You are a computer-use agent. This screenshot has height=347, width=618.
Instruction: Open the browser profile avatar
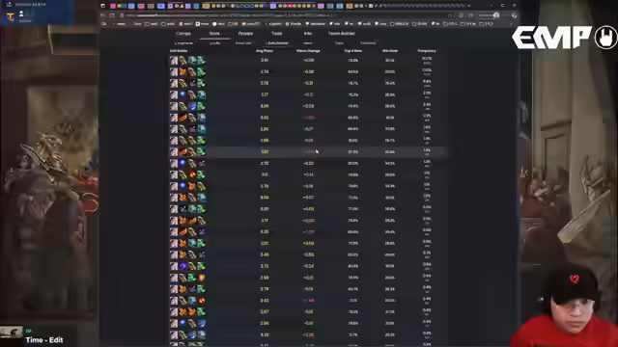pos(496,15)
